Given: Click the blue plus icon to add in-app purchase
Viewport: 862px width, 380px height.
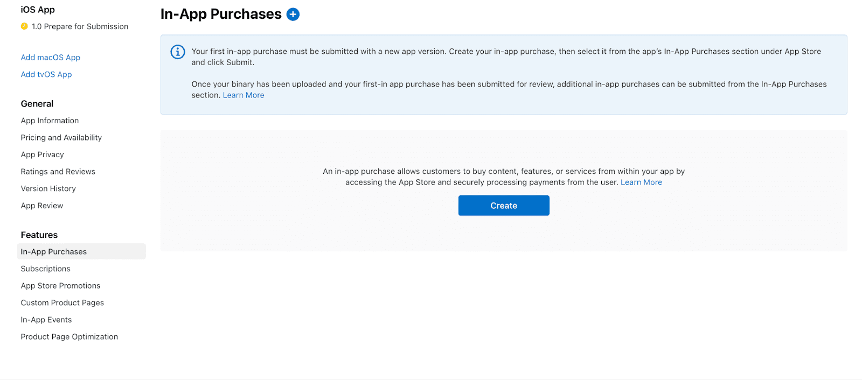Looking at the screenshot, I should tap(293, 14).
